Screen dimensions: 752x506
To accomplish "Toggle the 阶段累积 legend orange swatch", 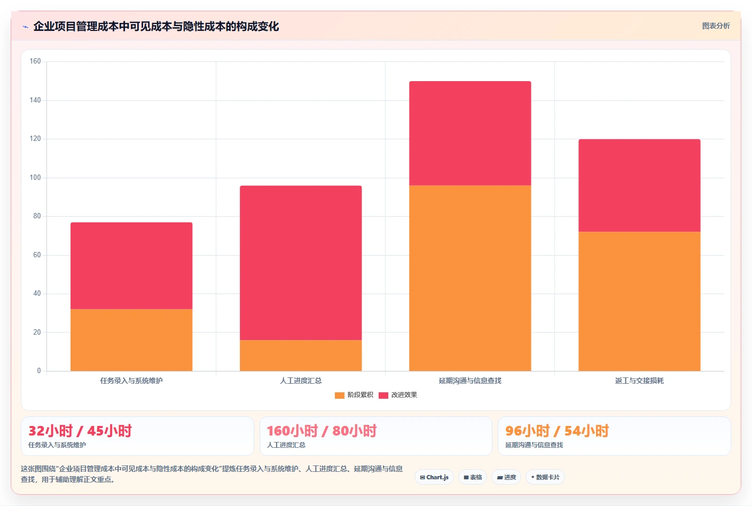I will coord(340,396).
